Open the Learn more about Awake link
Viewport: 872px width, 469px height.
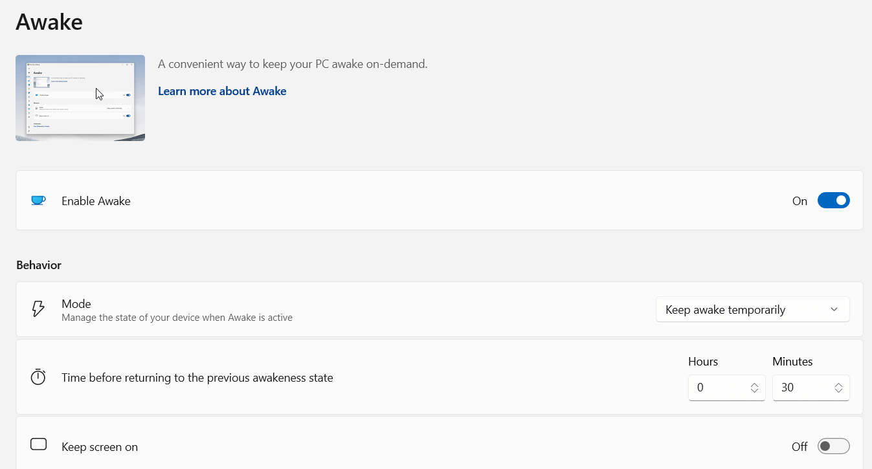(x=222, y=91)
